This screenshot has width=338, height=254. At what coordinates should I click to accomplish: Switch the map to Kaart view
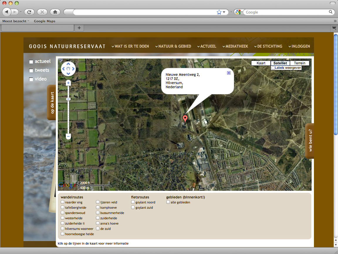[261, 63]
